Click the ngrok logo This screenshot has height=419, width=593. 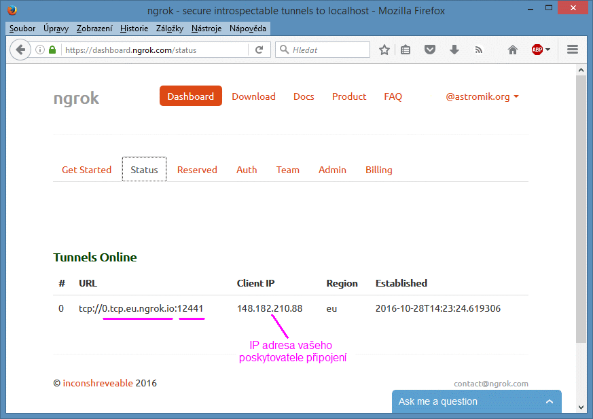(x=76, y=98)
